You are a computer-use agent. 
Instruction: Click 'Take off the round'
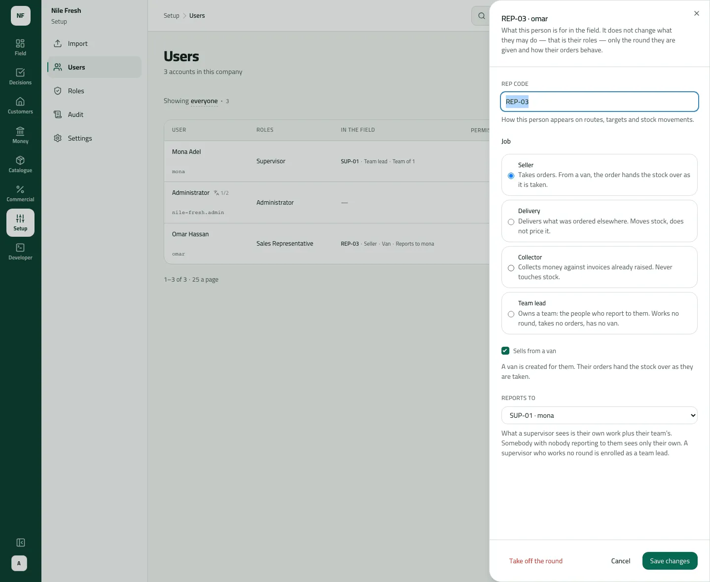(536, 561)
